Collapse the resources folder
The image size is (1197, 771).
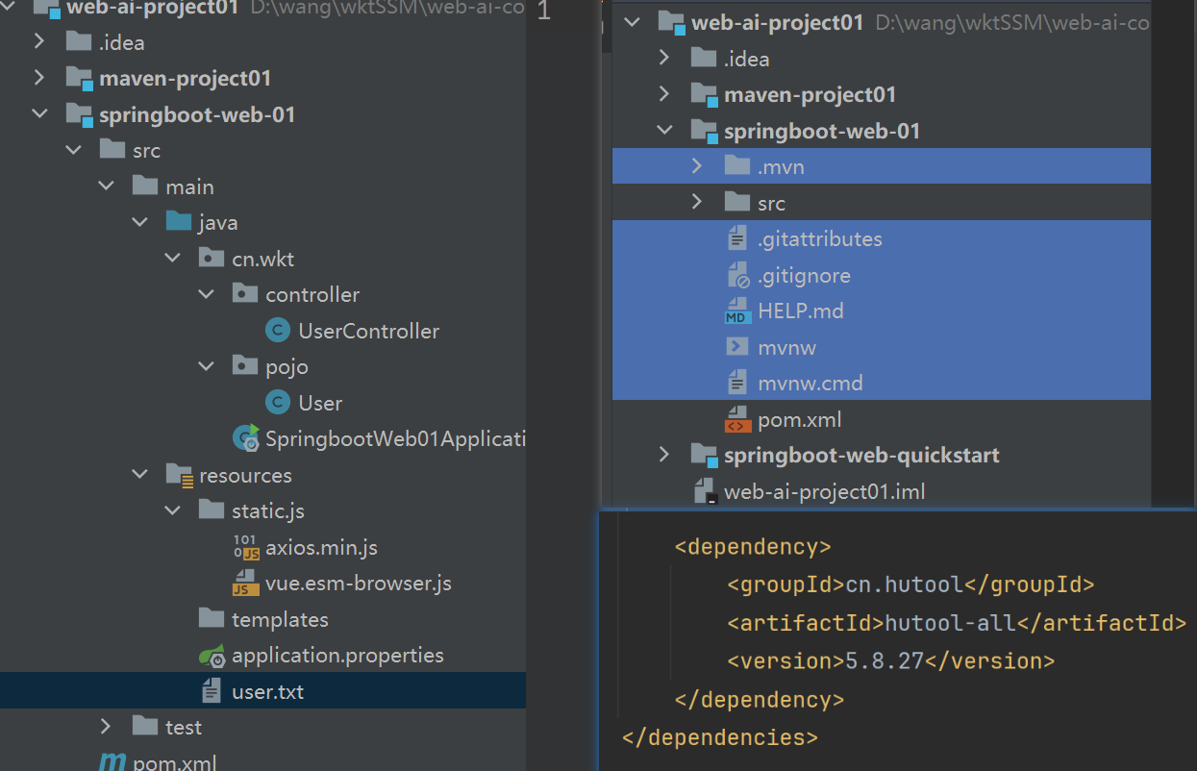click(x=140, y=475)
